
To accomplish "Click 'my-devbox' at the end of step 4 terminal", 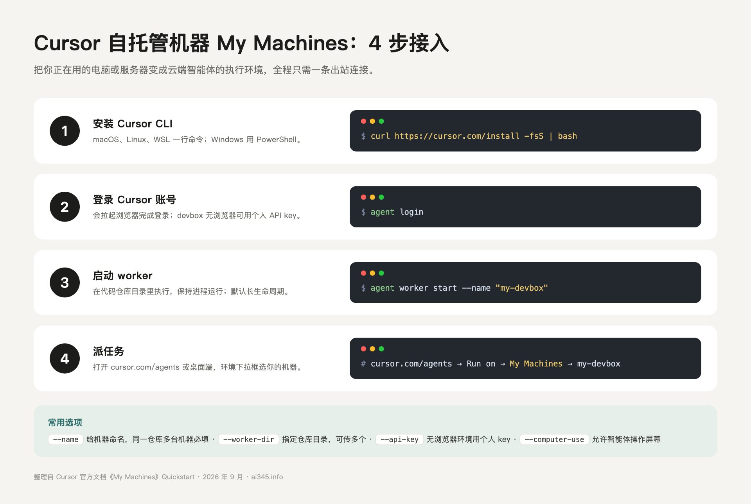I will coord(598,364).
